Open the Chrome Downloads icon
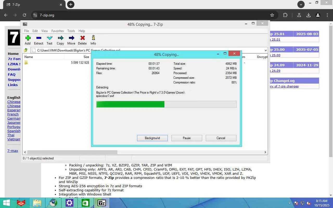The height and width of the screenshot is (208, 333). [309, 15]
